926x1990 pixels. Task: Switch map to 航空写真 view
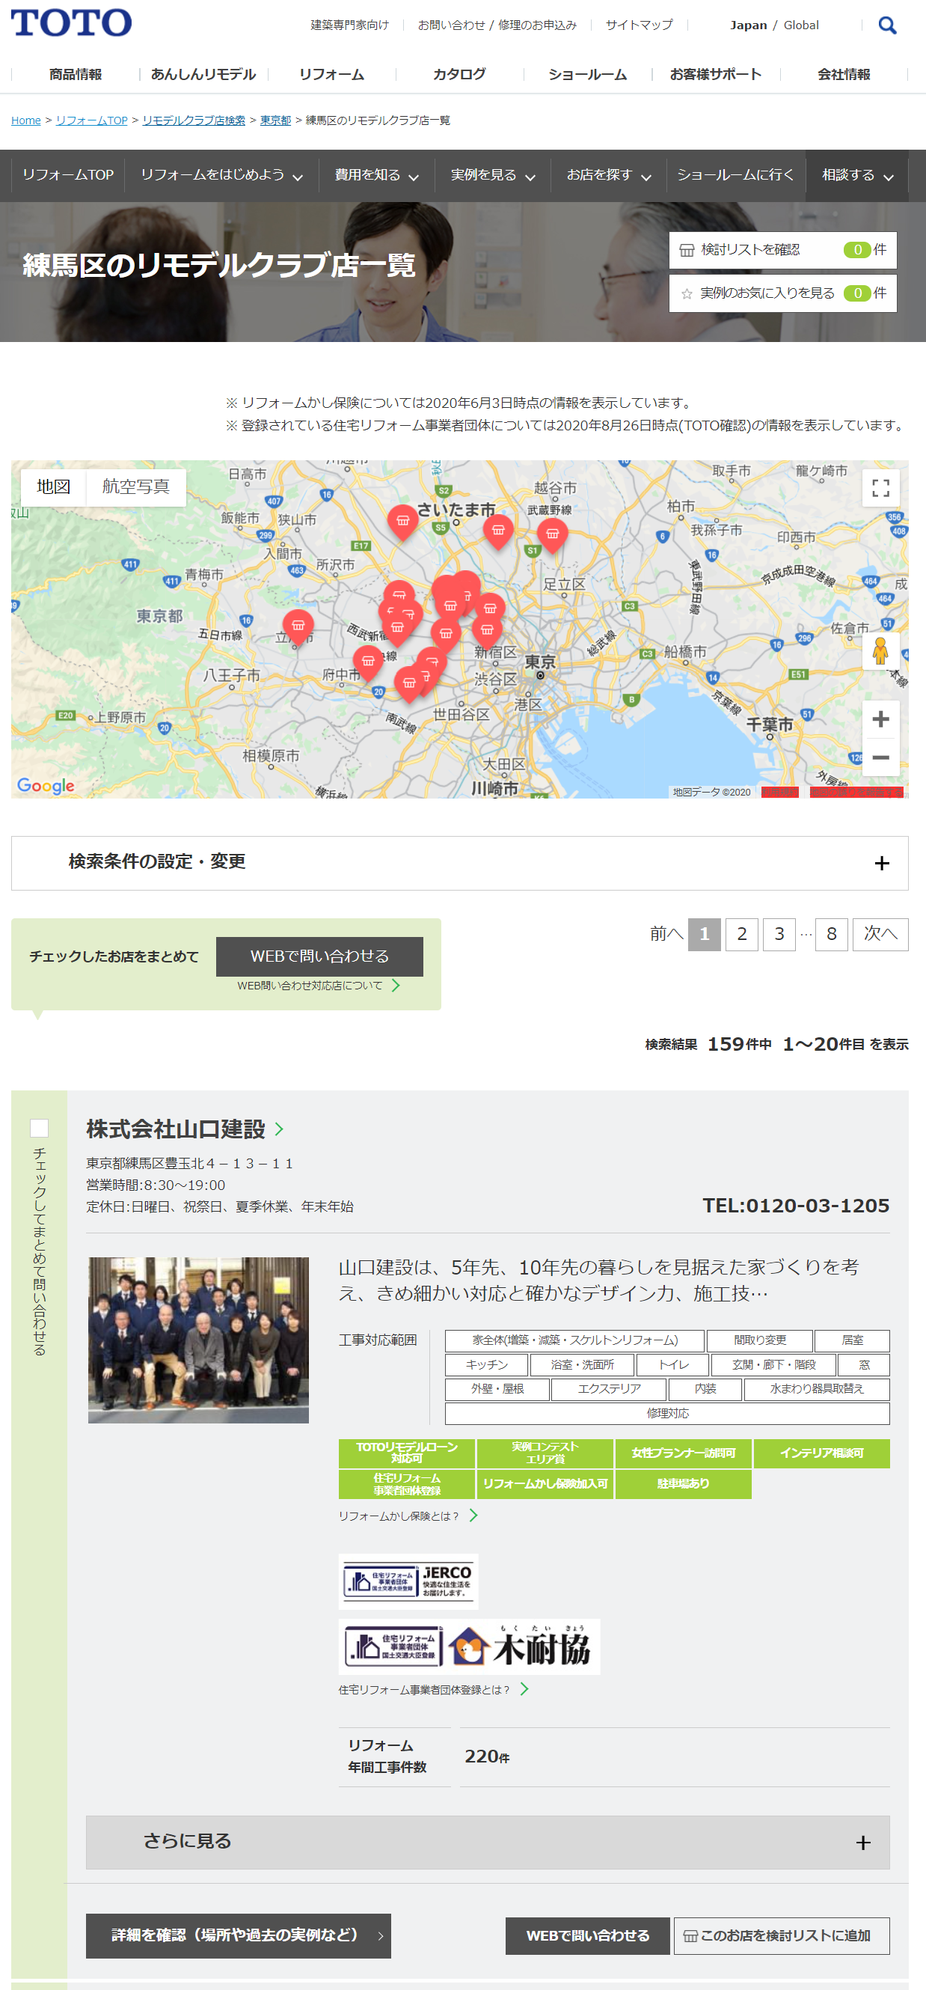click(x=136, y=486)
